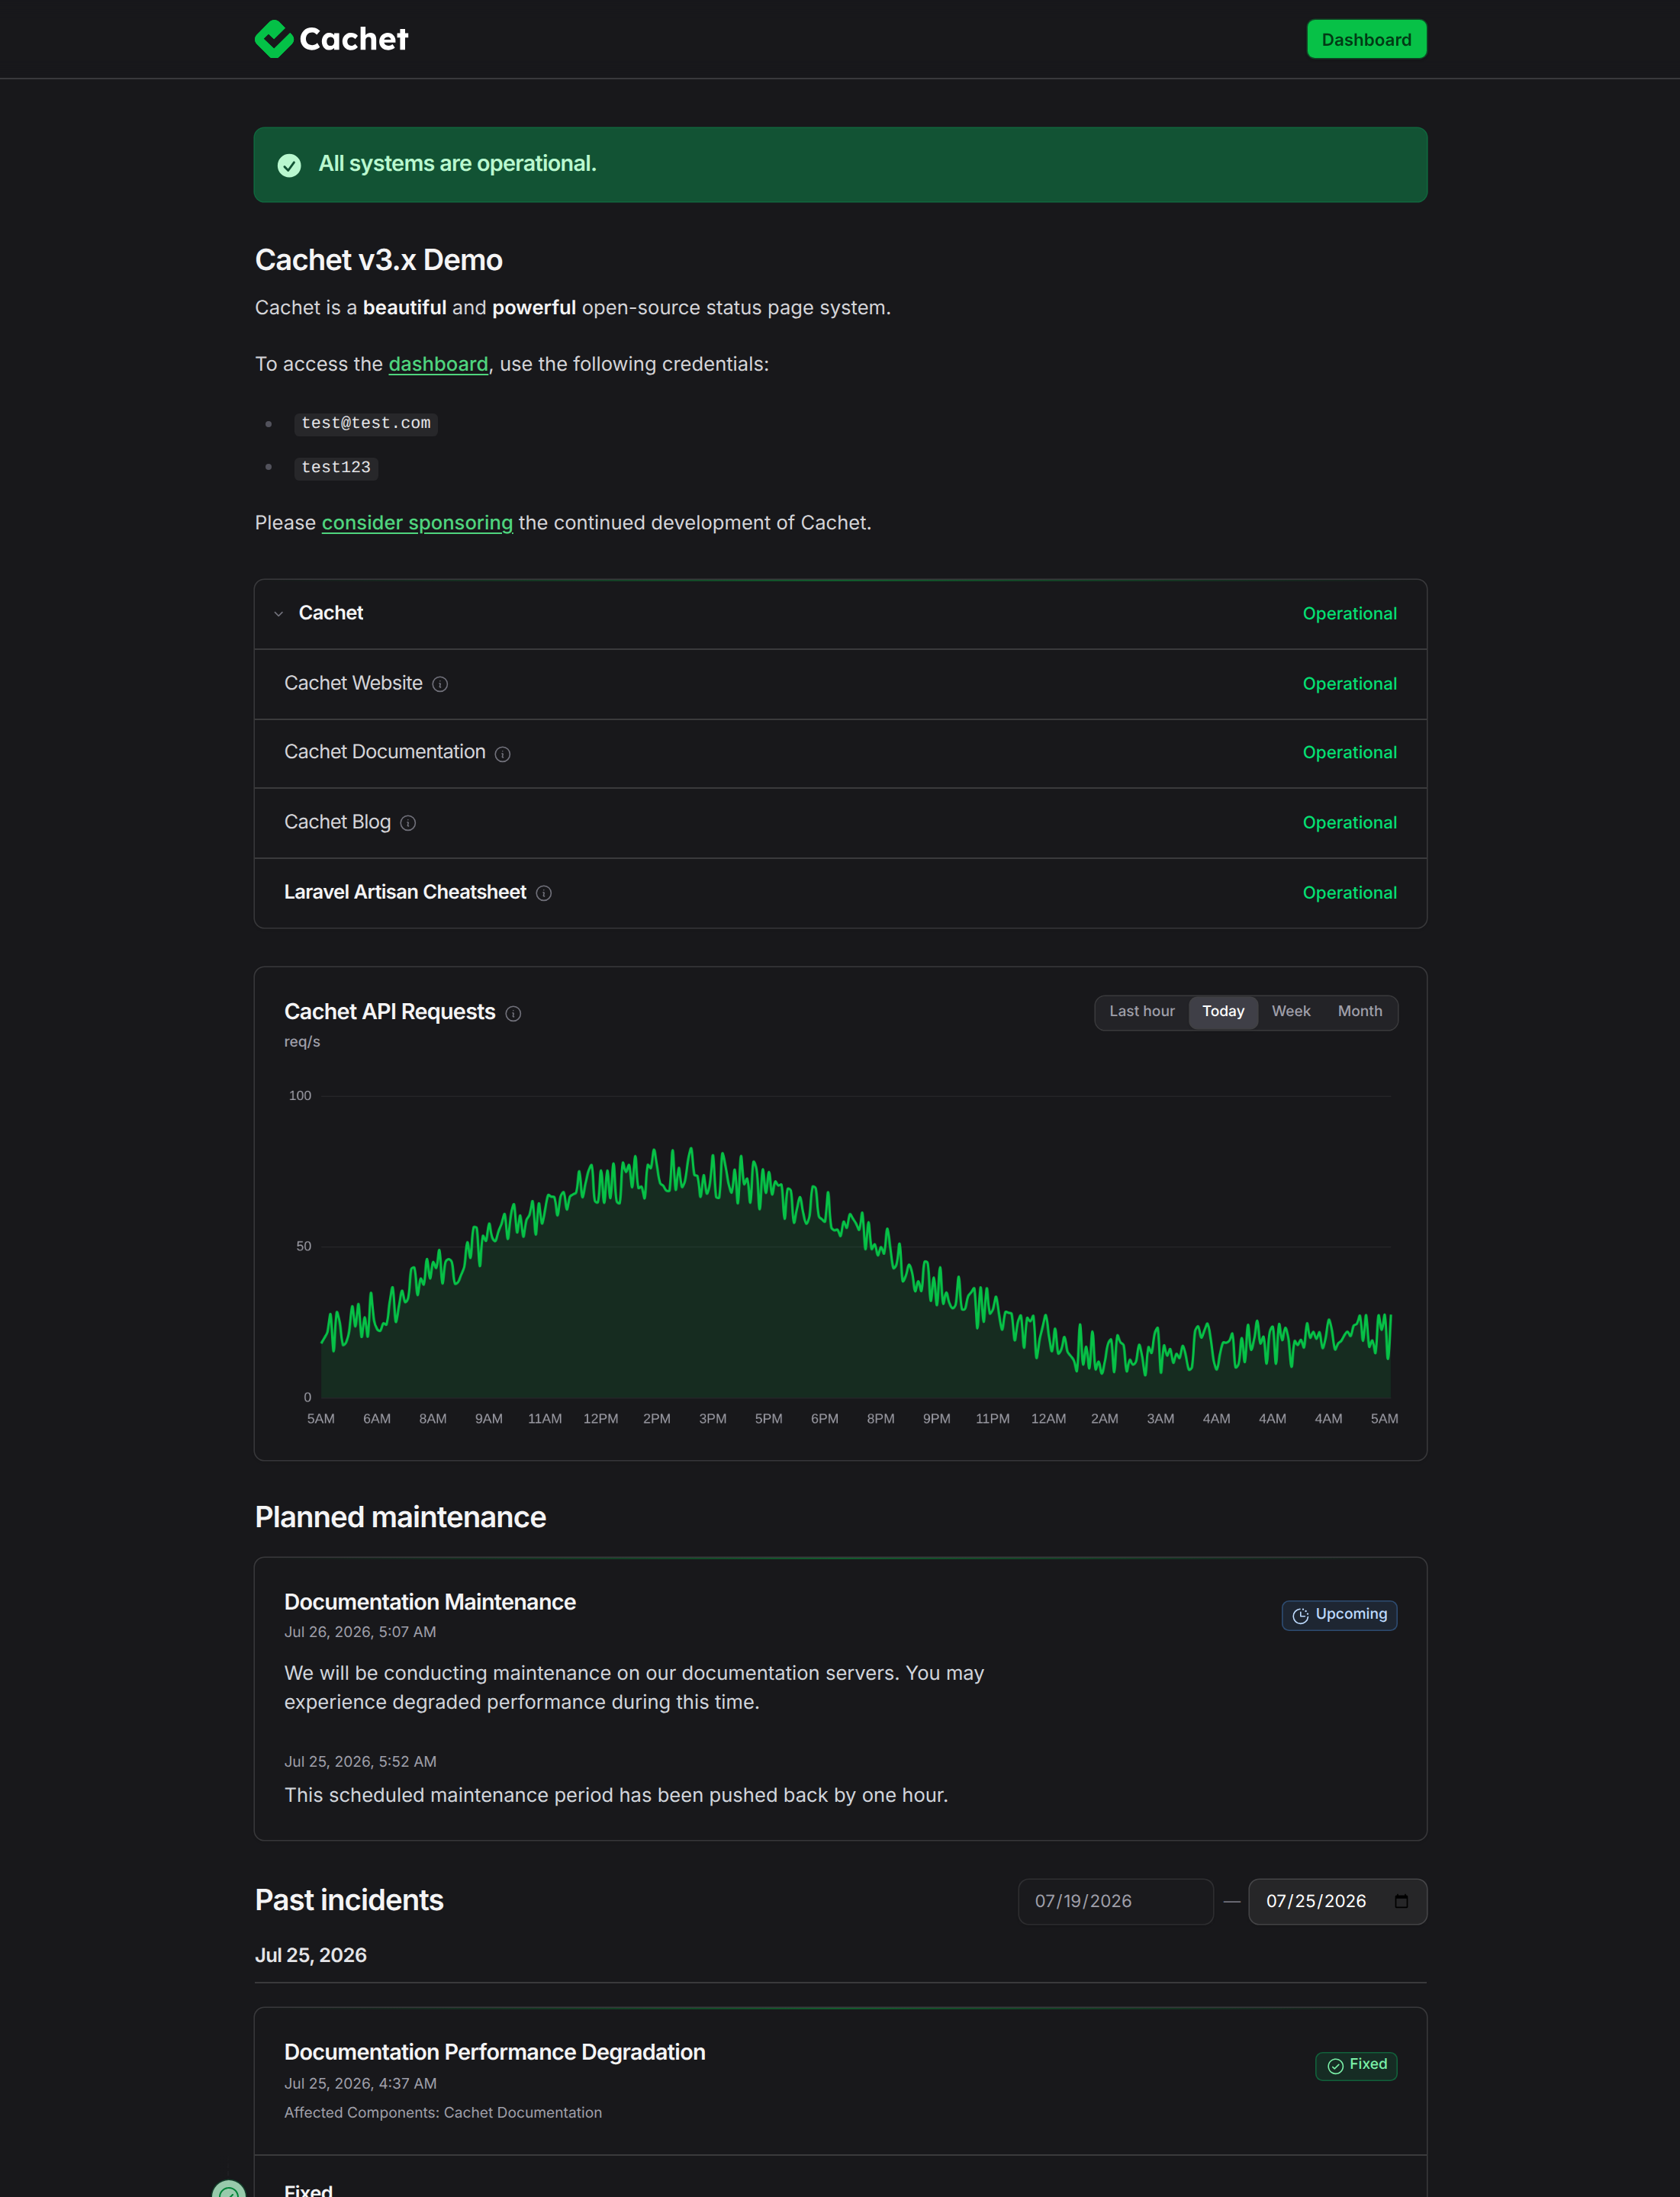Click the check icon in Fixed badge
This screenshot has height=2197, width=1680.
[x=1335, y=2066]
